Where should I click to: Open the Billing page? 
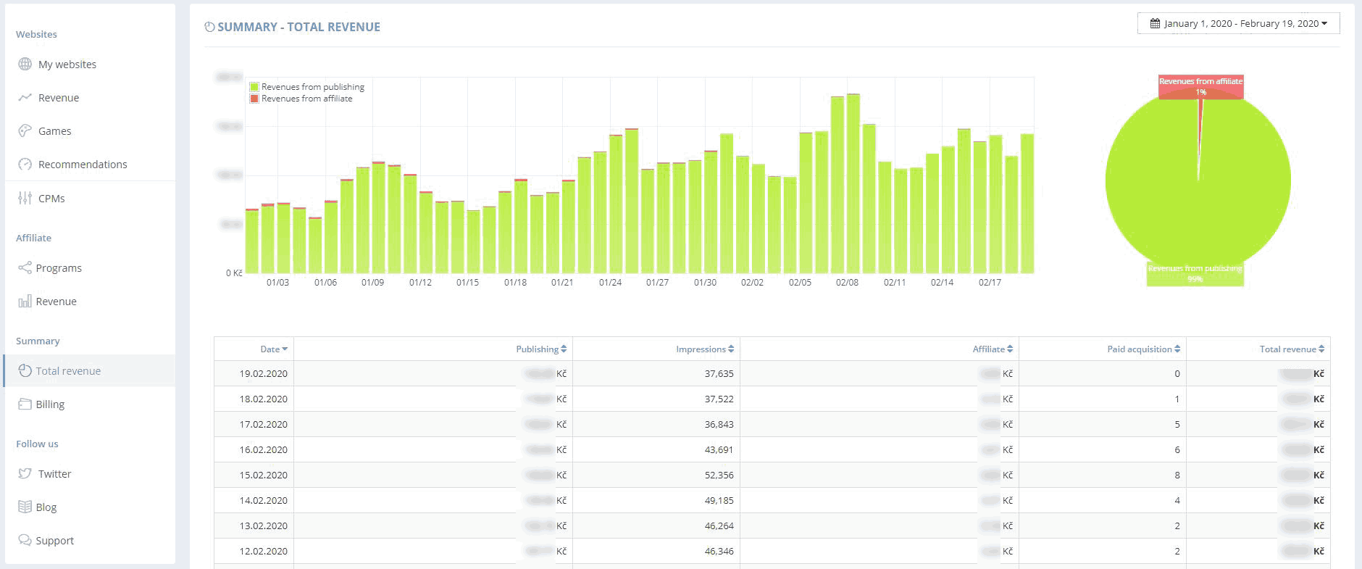tap(50, 404)
